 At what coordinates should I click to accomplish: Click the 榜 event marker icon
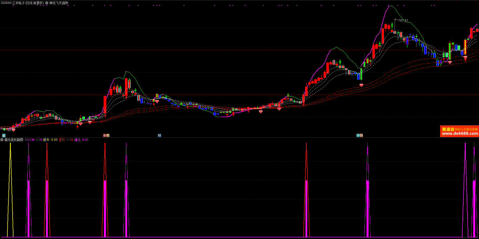coord(108,136)
